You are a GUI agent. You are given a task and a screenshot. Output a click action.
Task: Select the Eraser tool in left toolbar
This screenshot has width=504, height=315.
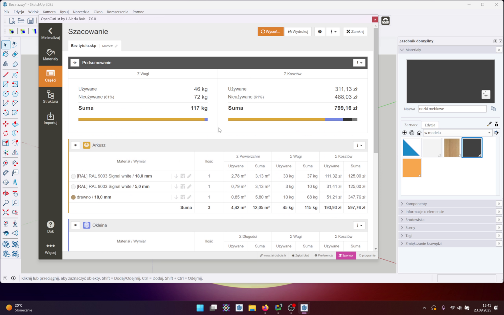(15, 54)
